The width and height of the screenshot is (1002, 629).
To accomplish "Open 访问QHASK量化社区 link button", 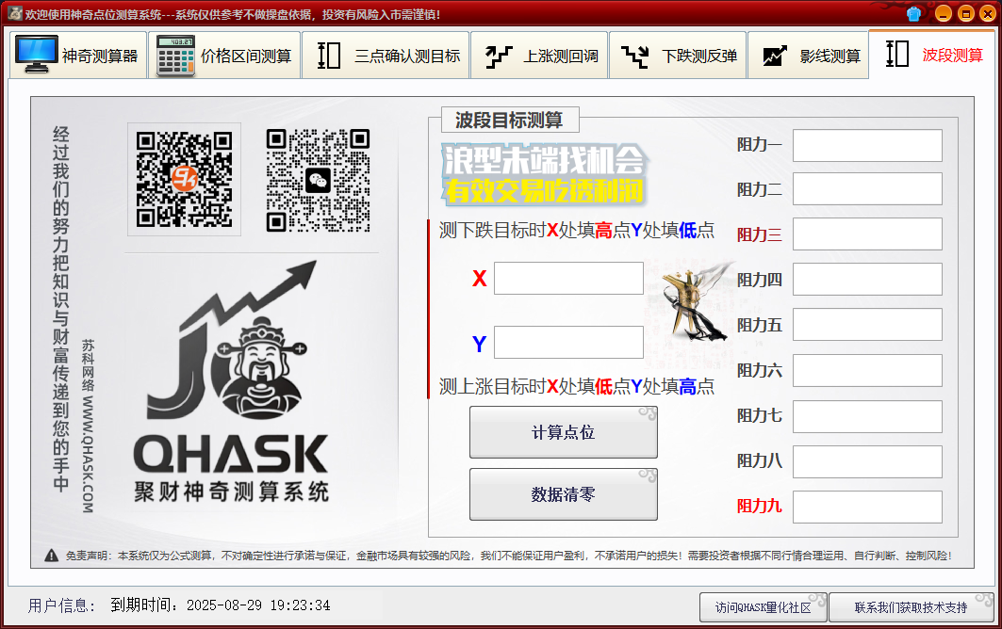I will (x=763, y=607).
